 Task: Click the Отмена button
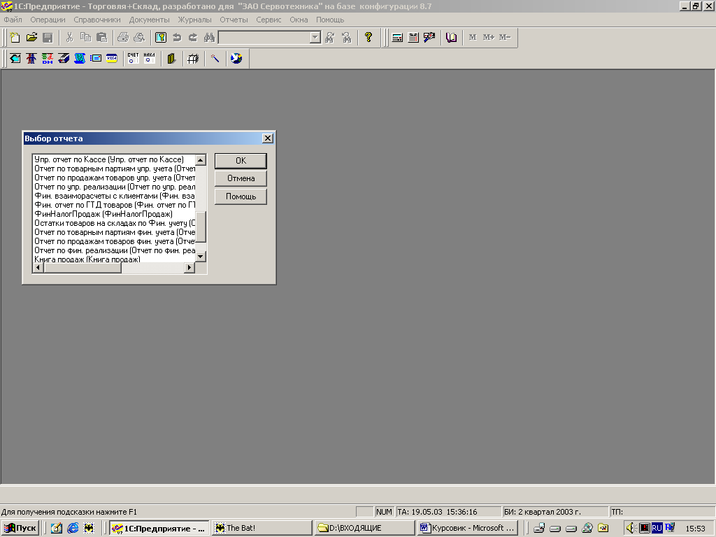(241, 178)
